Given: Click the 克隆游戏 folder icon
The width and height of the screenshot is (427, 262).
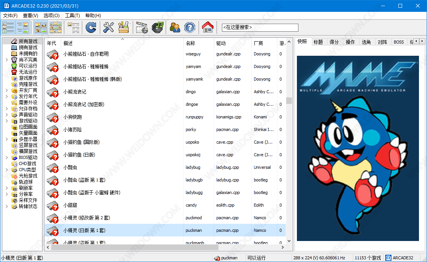Looking at the screenshot, I should coord(14,84).
